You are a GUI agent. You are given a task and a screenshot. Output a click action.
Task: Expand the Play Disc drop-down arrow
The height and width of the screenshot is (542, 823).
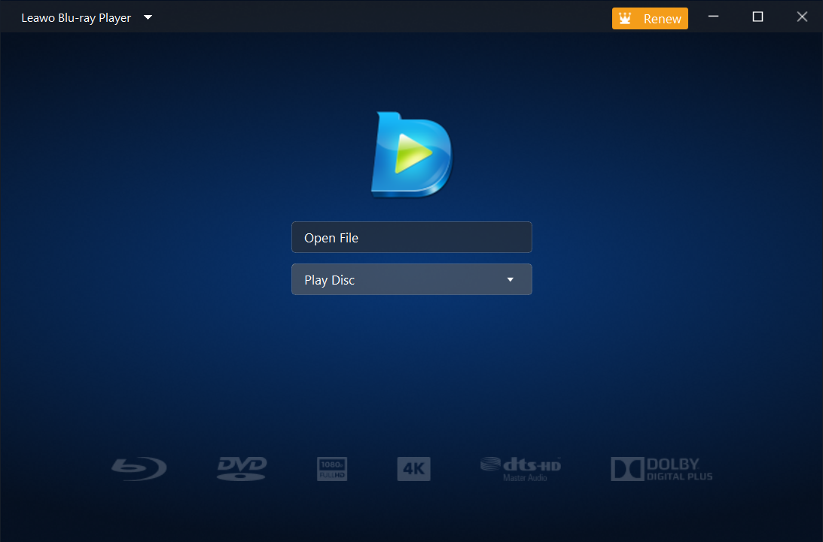511,279
